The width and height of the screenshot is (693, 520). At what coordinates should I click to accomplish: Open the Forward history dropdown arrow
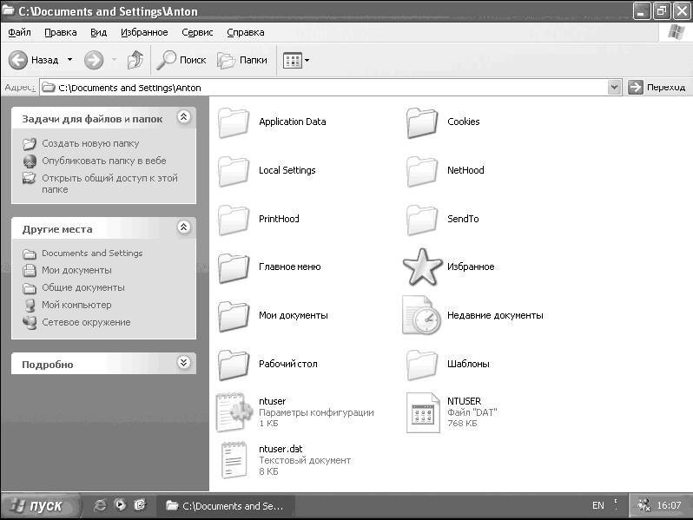click(x=114, y=59)
